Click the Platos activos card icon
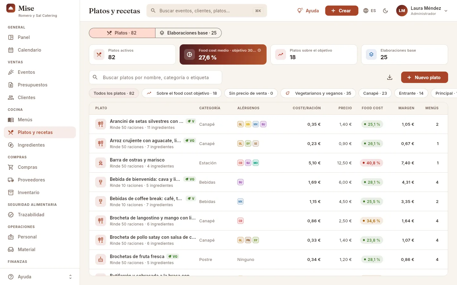The image size is (457, 285). (99, 54)
